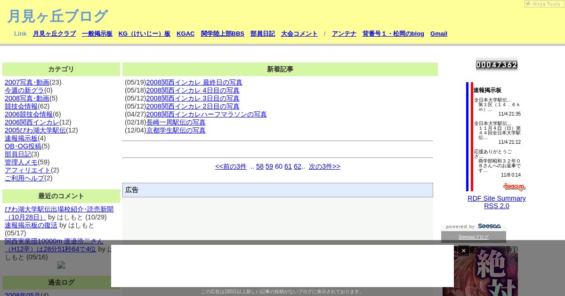The width and height of the screenshot is (565, 296).
Task: Go to next 3 entries 次の3件>>
Action: click(x=324, y=166)
